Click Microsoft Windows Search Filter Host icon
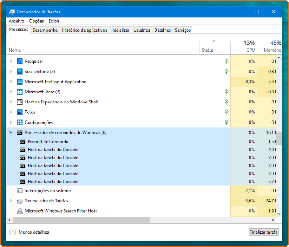 tap(20, 211)
